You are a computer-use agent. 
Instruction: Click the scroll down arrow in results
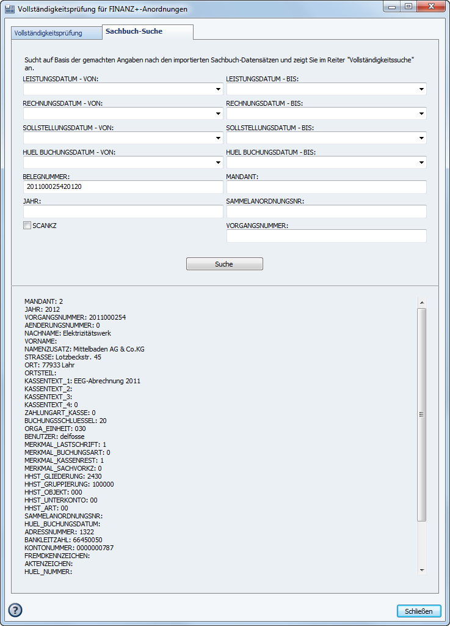tap(421, 570)
